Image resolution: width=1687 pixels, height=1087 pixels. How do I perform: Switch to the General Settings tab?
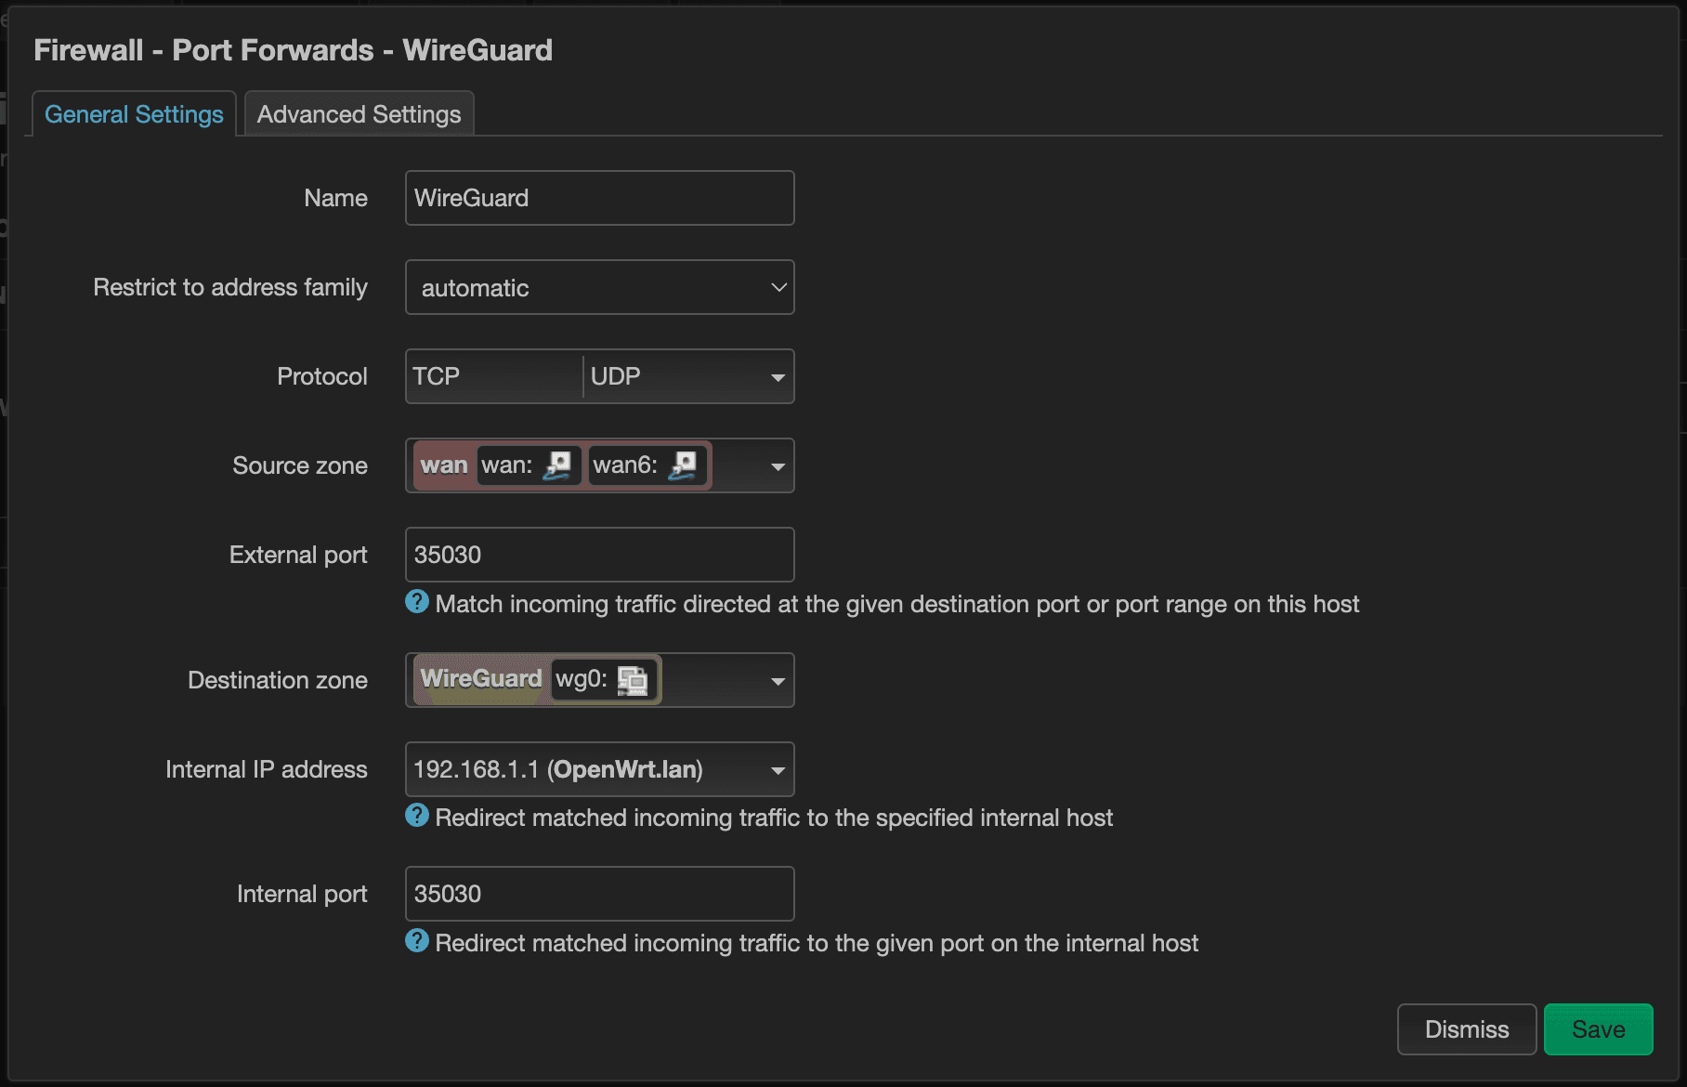(134, 114)
